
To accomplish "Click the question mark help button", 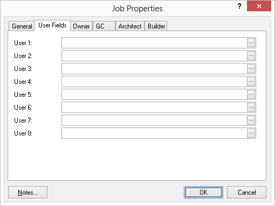I will click(x=239, y=6).
